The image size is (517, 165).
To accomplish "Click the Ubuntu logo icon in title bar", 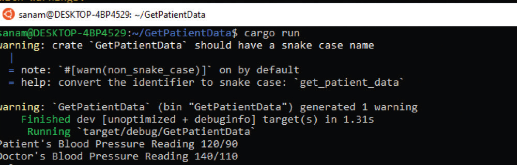I will point(8,14).
